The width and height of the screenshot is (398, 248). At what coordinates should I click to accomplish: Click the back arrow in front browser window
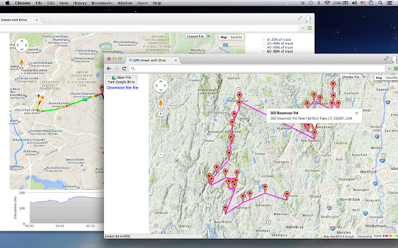(x=109, y=67)
